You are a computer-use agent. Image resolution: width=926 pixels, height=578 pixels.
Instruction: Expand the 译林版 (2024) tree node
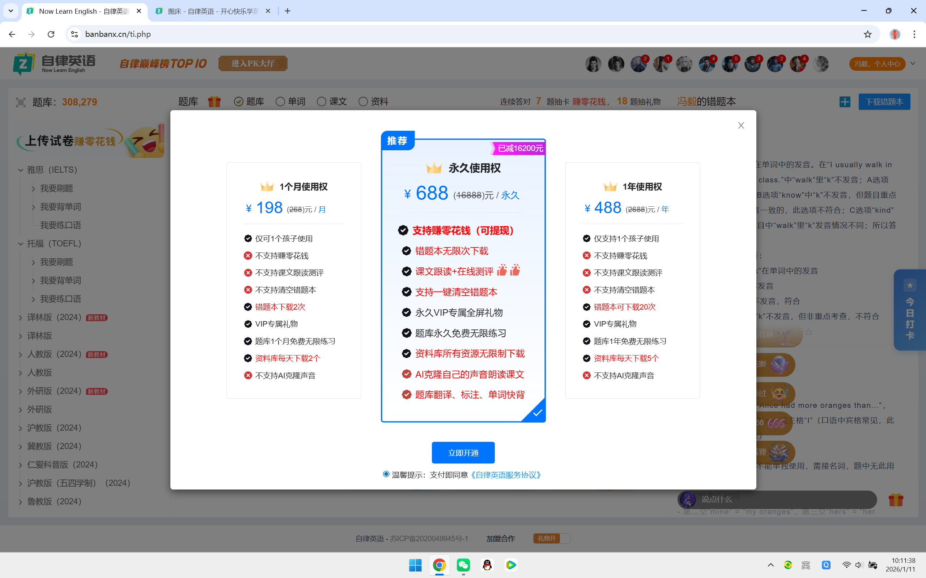(21, 318)
